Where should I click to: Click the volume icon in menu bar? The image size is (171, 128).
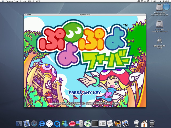tap(161, 1)
